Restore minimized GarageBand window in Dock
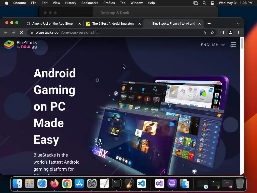257x193 pixels. click(215, 184)
